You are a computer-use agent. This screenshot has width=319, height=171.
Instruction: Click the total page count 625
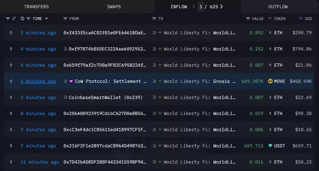click(214, 7)
